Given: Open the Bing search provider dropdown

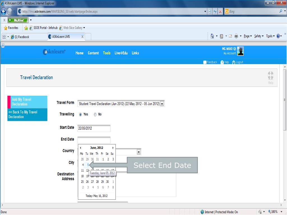Looking at the screenshot, I should tap(285, 11).
